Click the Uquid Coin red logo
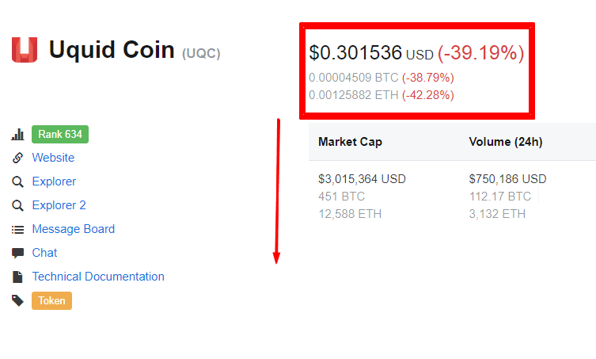Viewport: 596px width, 359px height. click(25, 49)
